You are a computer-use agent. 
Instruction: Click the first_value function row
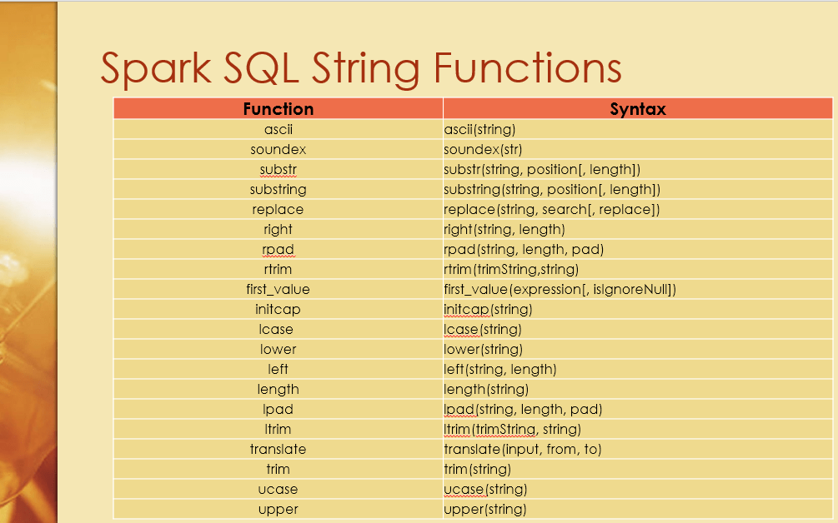[x=278, y=289]
